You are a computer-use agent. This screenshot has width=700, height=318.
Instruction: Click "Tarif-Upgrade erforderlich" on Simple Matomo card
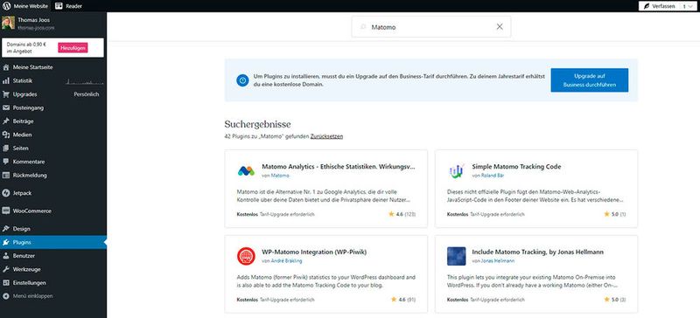[x=497, y=215]
